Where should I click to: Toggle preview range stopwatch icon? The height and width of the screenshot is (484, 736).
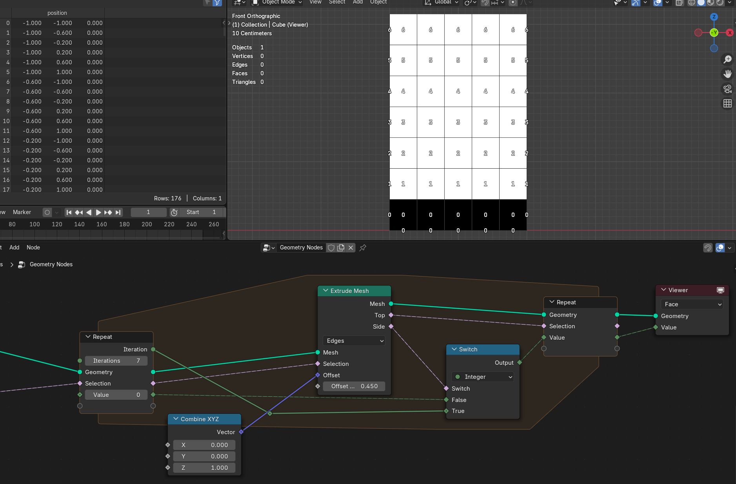pyautogui.click(x=174, y=212)
